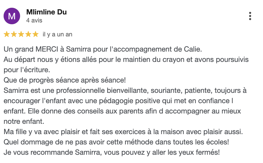The image size is (263, 163).
Task: Click the sentence "Que de progrès séance après séance!"
Action: point(65,80)
